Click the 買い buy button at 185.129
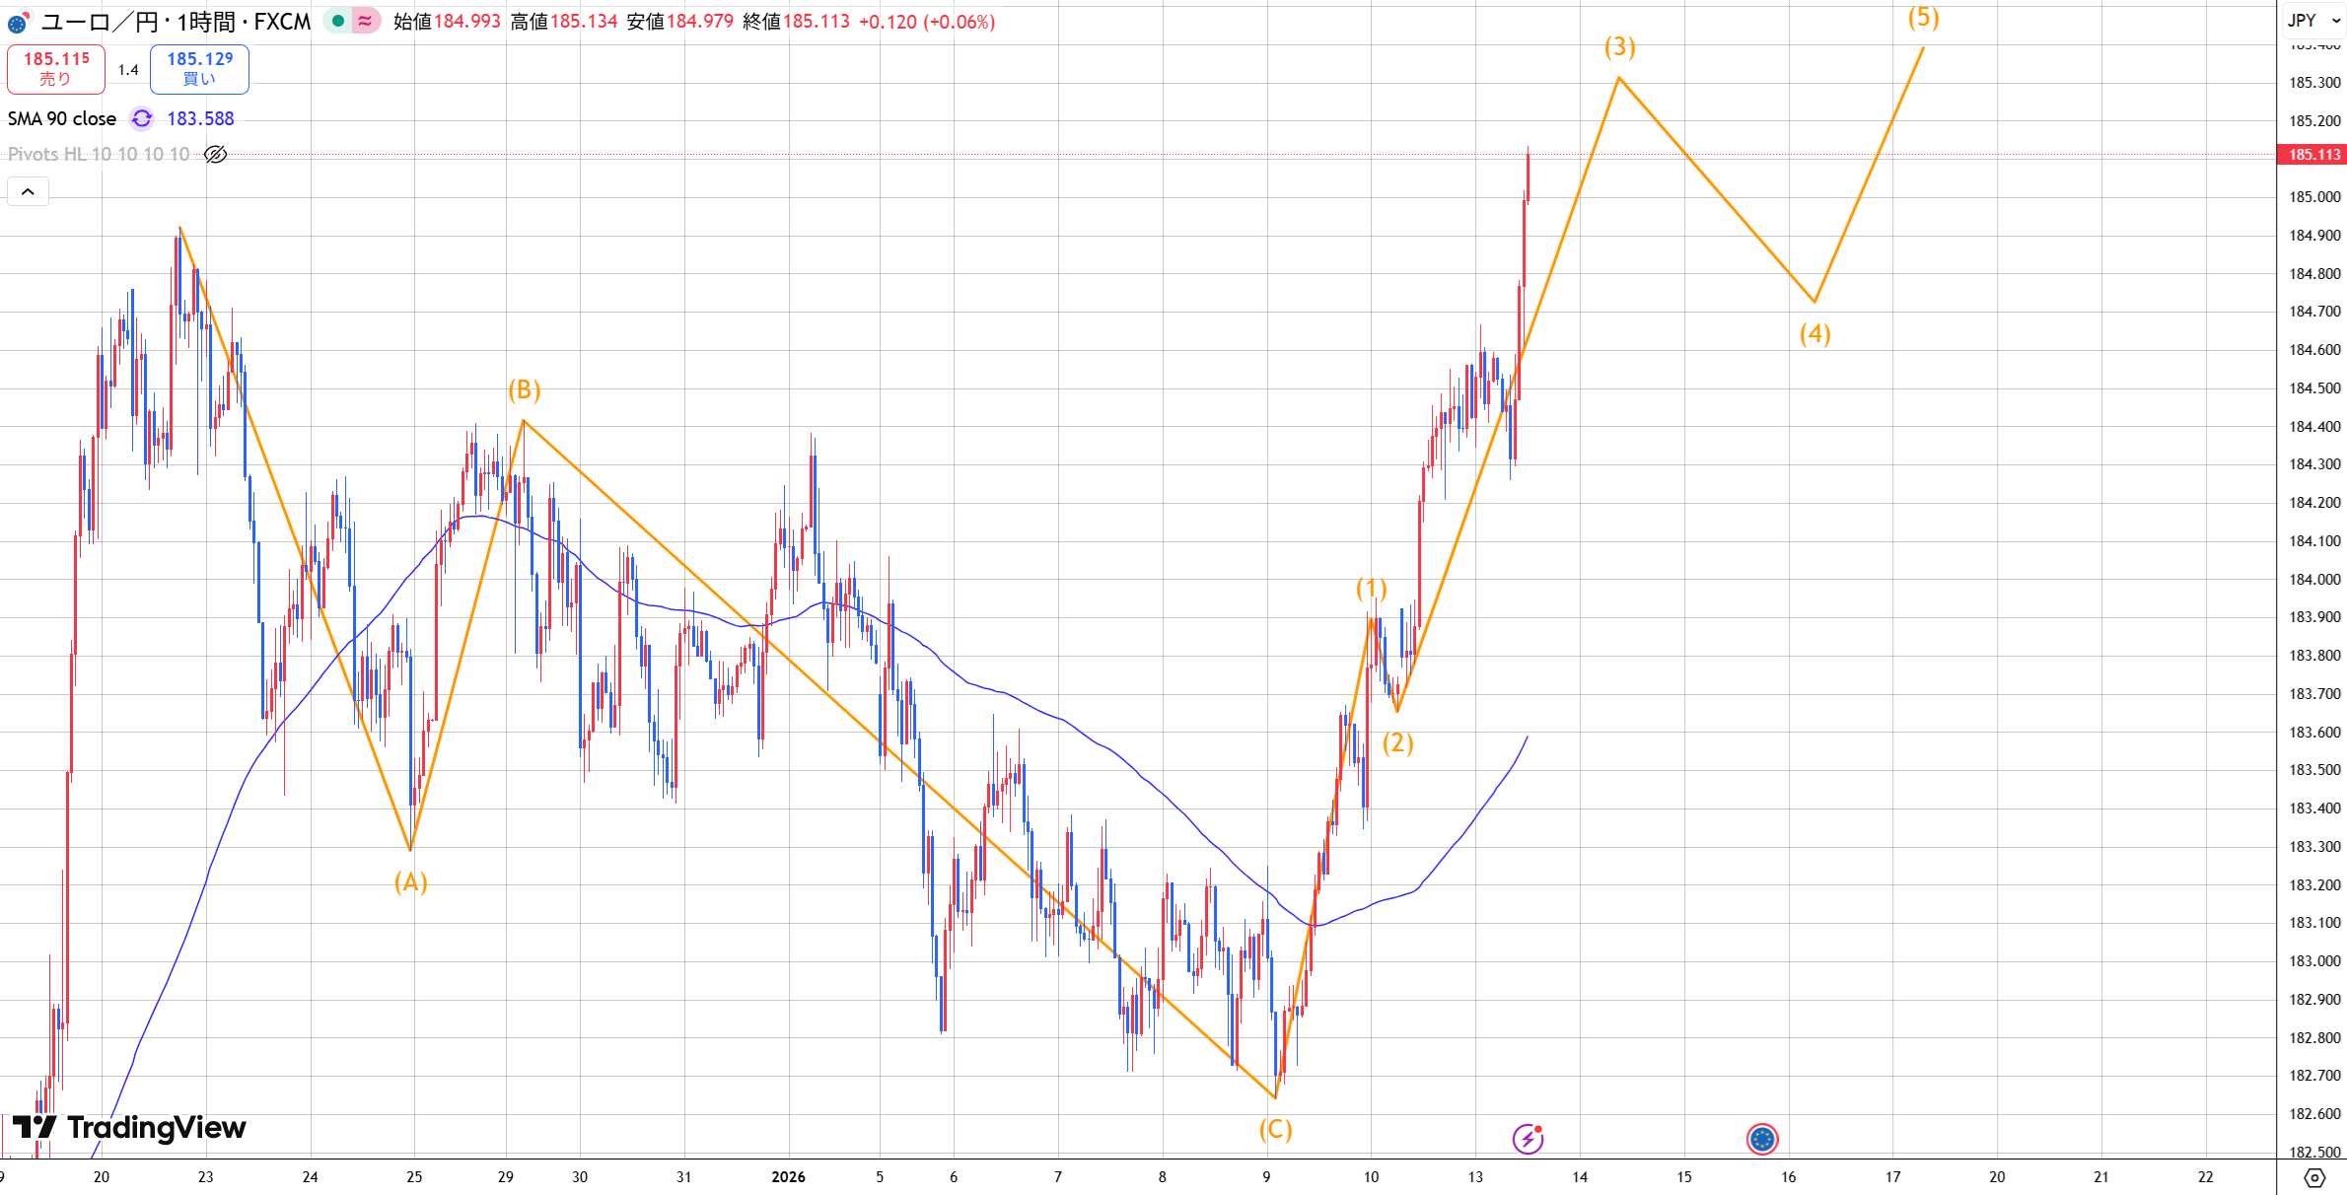Screen dimensions: 2347x1195 pos(199,68)
